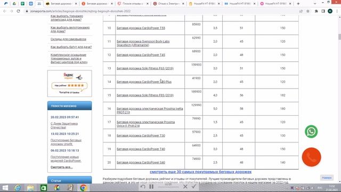Click the Yandex Market rating banner

(70, 83)
